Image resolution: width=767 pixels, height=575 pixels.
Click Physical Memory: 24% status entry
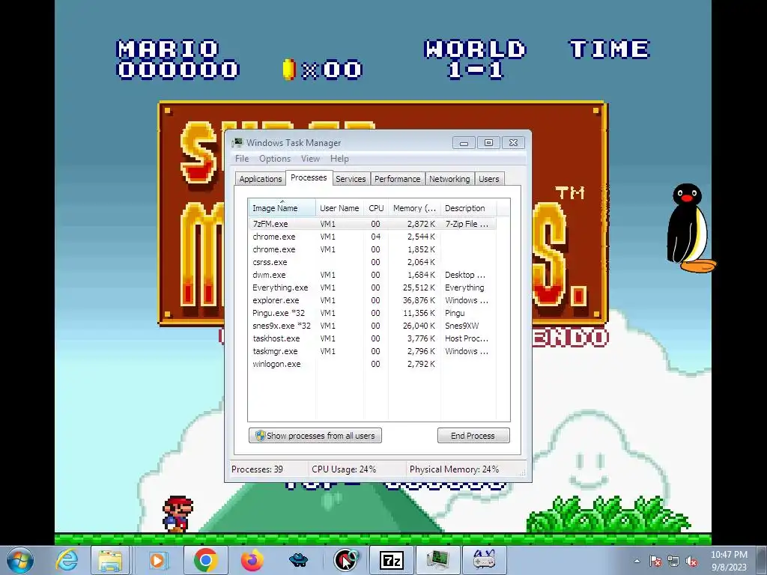454,469
